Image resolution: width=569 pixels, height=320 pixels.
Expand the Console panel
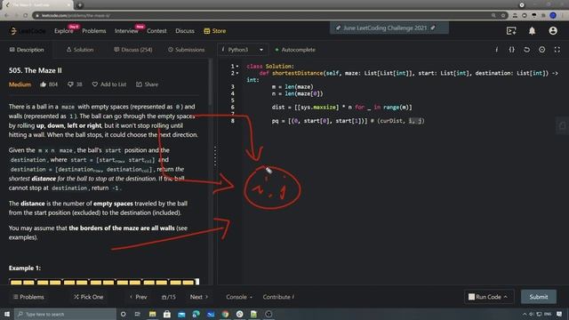(x=239, y=297)
